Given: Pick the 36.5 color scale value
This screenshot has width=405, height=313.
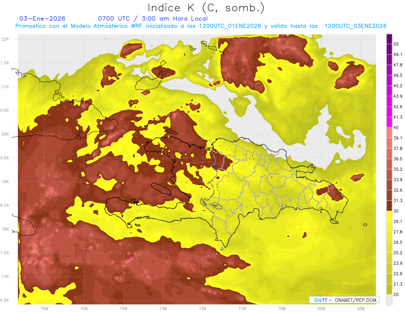Looking at the screenshot, I should [398, 159].
